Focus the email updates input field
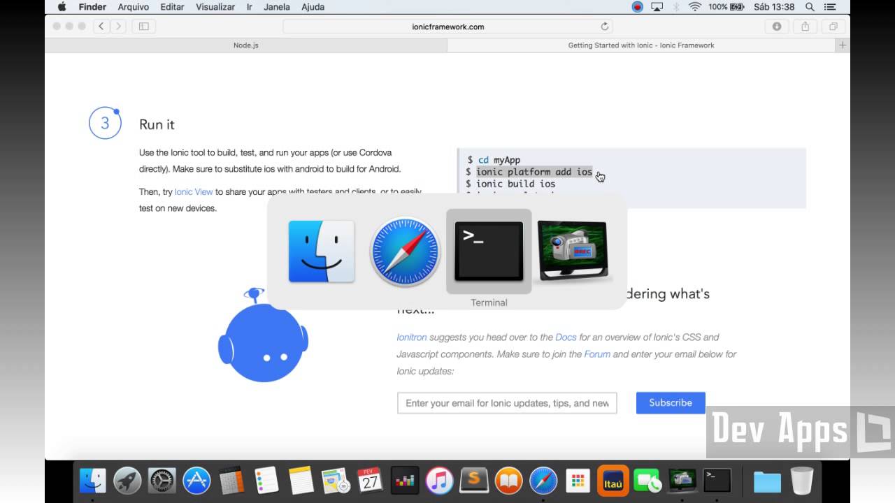Viewport: 895px width, 503px height. (x=507, y=403)
